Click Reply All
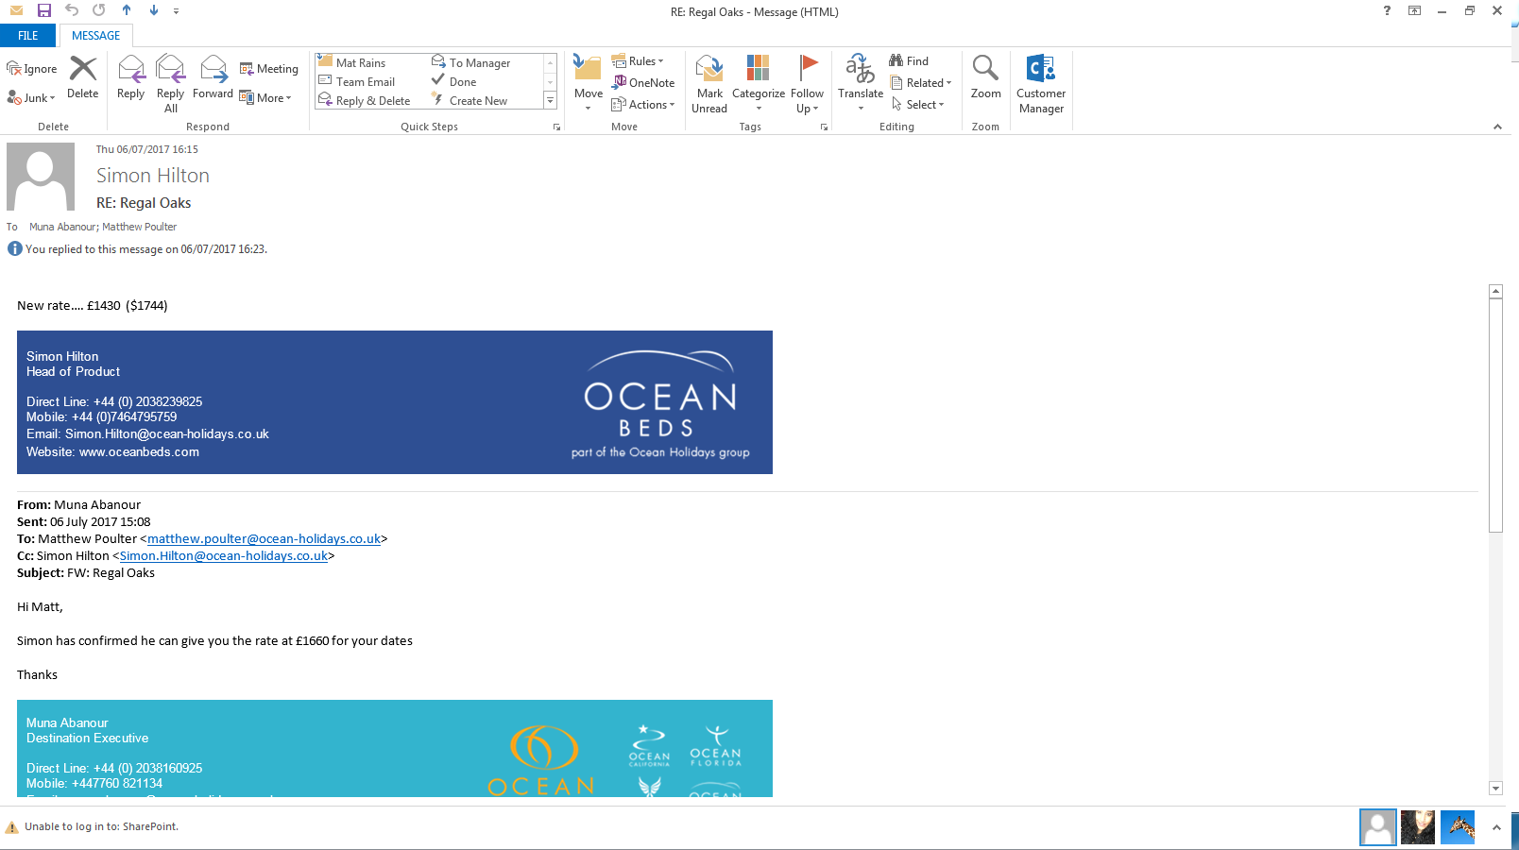 (171, 83)
